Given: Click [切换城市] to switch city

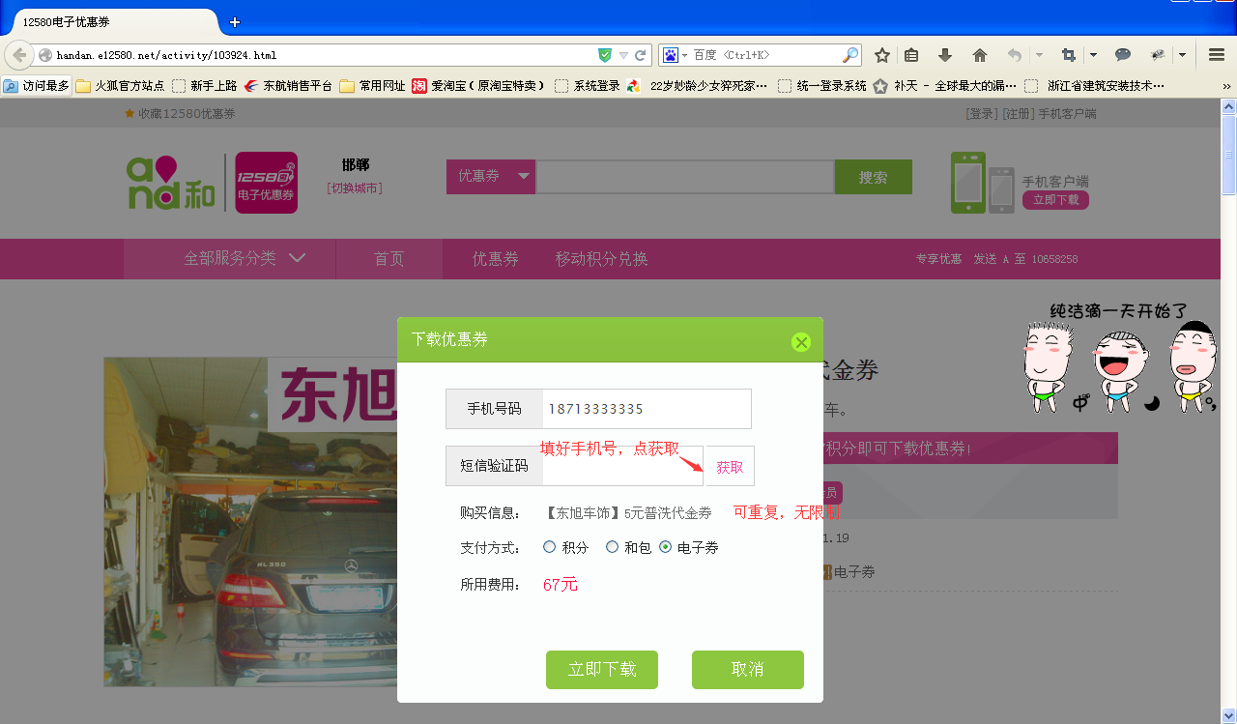Looking at the screenshot, I should [355, 188].
